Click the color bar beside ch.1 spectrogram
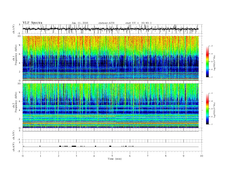The width and height of the screenshot is (227, 175). point(207,61)
